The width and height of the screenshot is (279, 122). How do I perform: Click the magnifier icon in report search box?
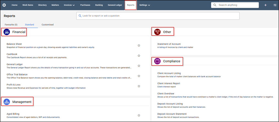point(80,16)
